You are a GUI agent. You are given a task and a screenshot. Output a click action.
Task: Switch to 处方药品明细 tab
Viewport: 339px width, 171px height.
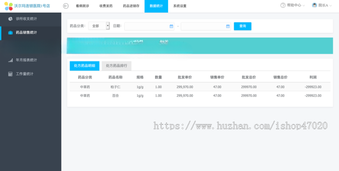click(84, 66)
